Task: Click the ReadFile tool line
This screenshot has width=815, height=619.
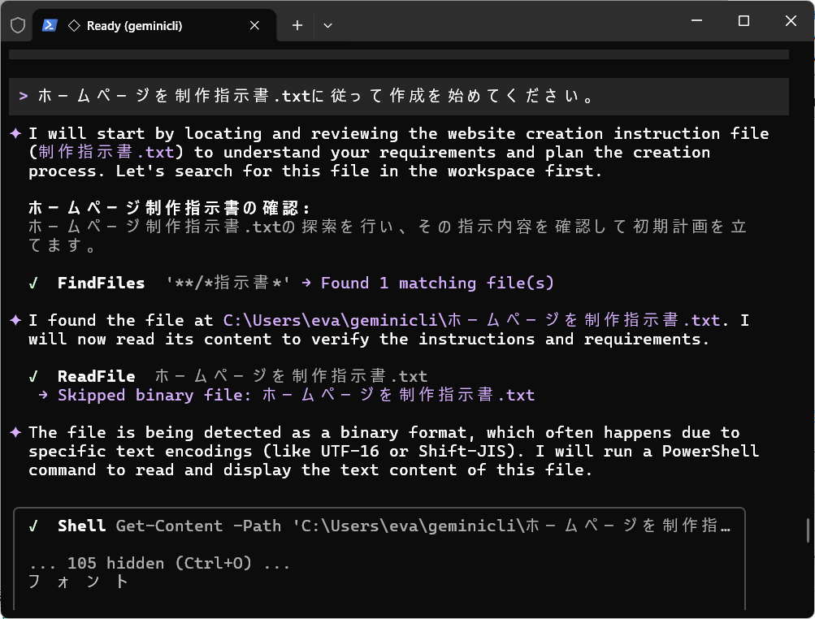Action: click(x=228, y=376)
